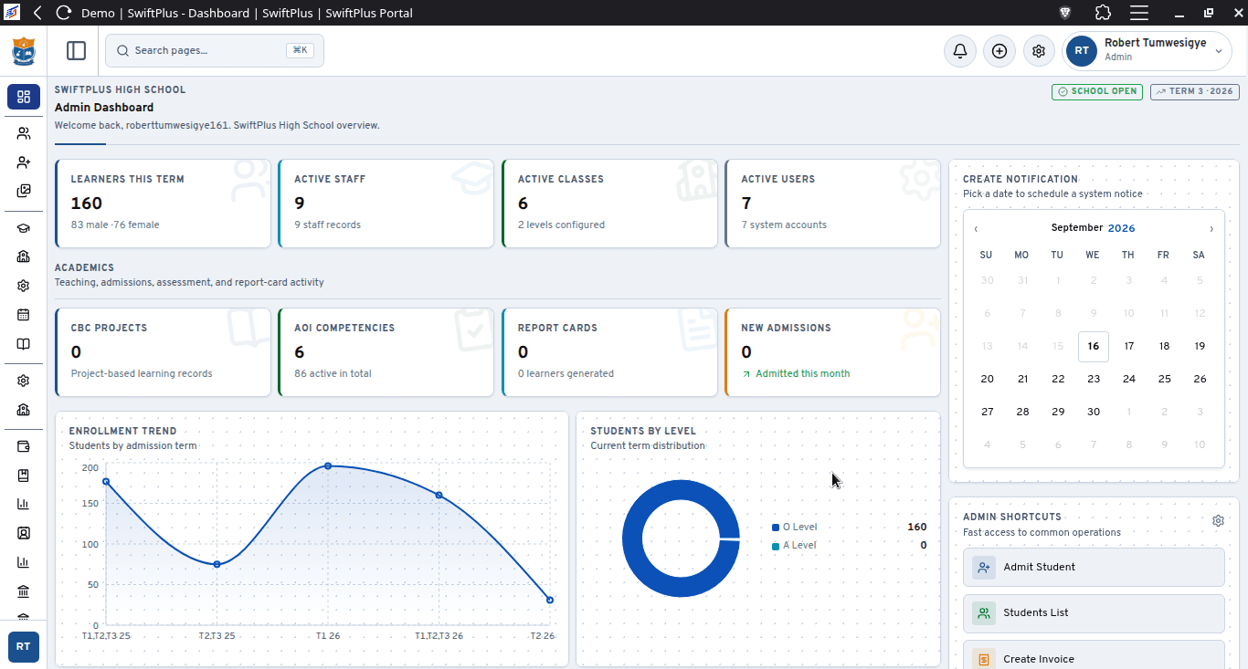Open the image gallery icon in sidebar
The height and width of the screenshot is (669, 1248).
24,192
